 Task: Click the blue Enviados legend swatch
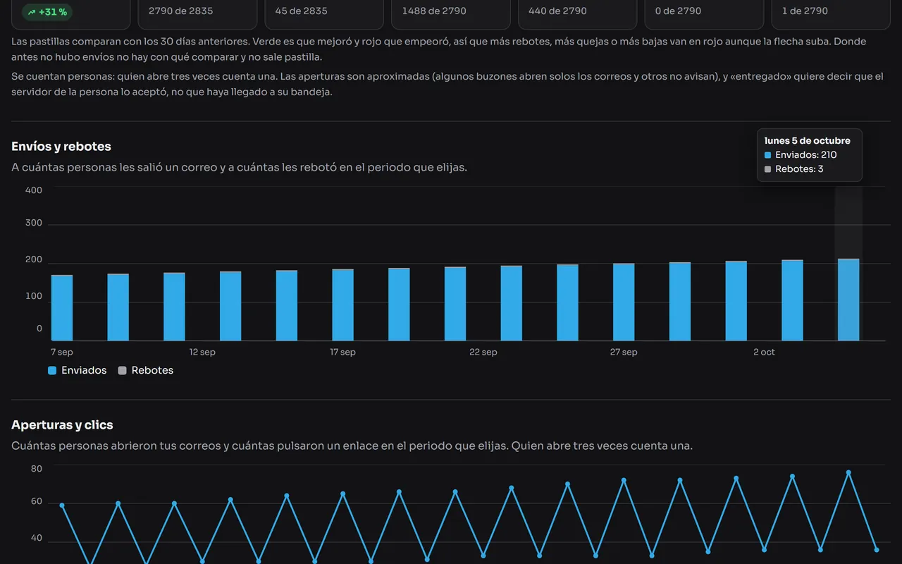point(52,371)
